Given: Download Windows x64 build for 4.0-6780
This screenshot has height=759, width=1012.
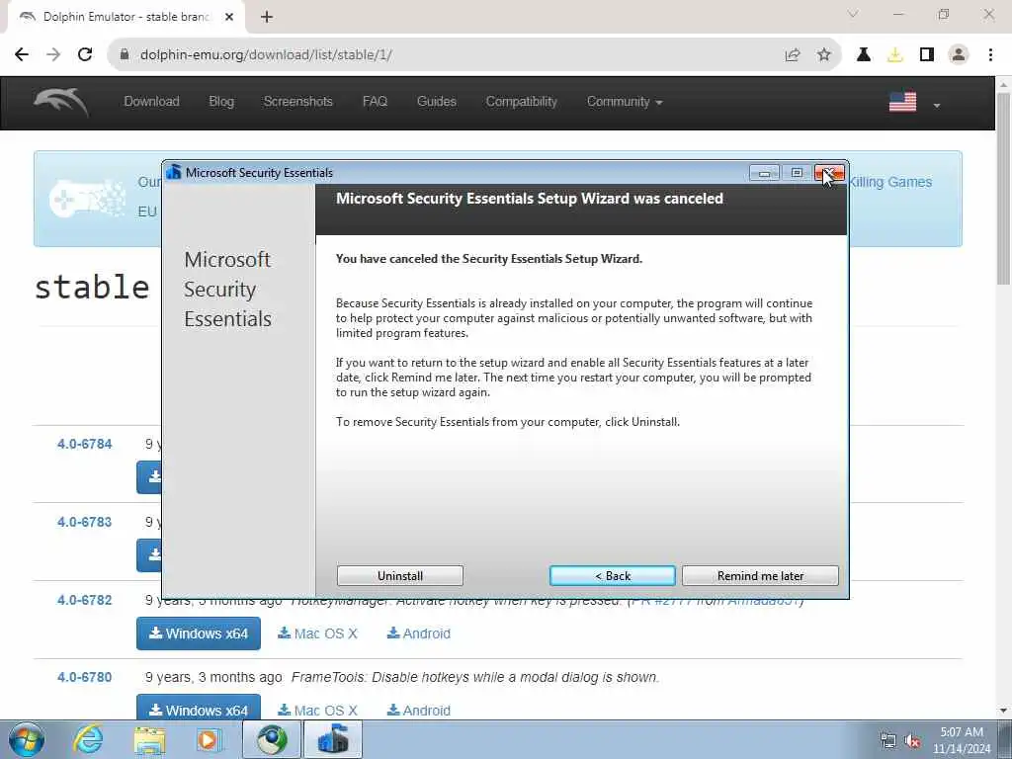Looking at the screenshot, I should 199,708.
